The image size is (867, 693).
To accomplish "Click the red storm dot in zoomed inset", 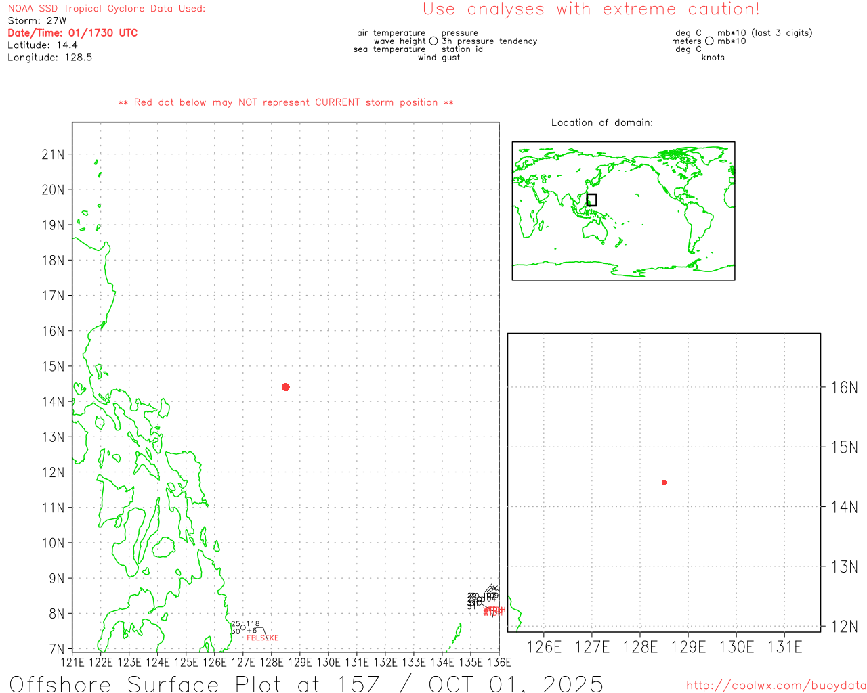I will tap(664, 483).
